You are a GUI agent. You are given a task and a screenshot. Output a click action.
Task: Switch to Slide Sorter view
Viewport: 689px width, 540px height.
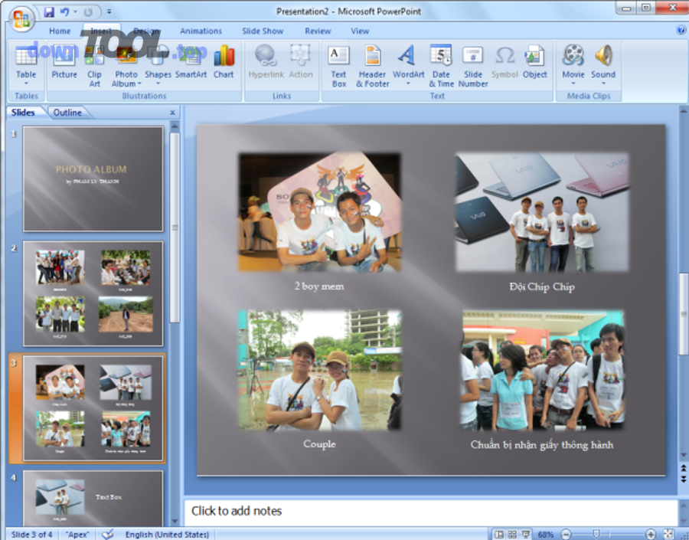(x=513, y=534)
